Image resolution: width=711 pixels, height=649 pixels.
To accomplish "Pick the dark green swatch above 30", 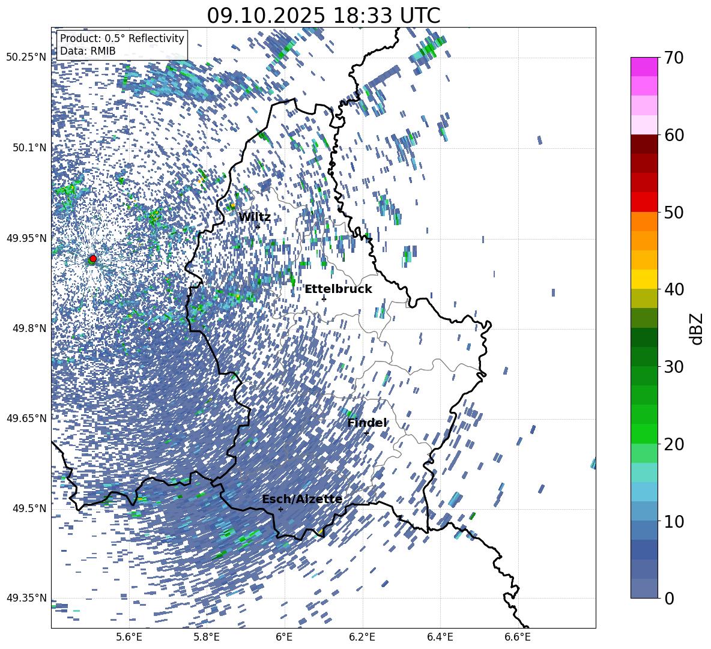I will pos(644,357).
